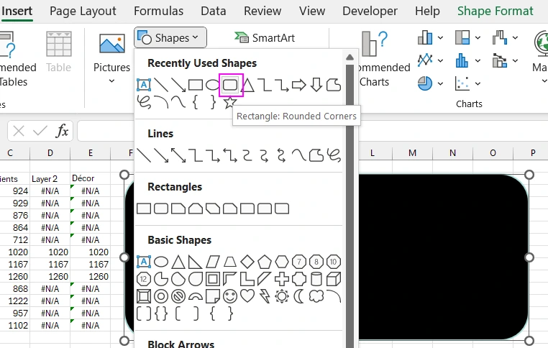
Task: Expand the Line chart dropdown
Action: click(440, 61)
